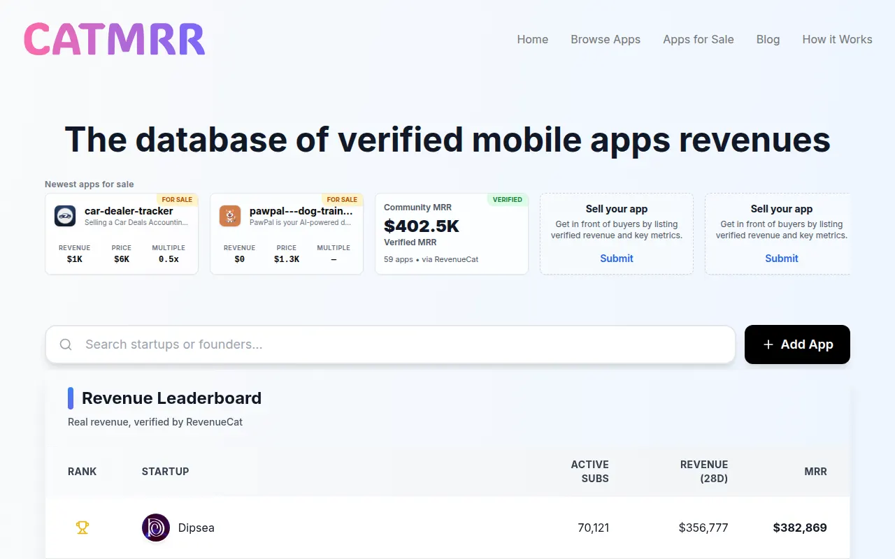Click the $402.5K community MRR figure
Viewport: 895px width, 559px height.
coord(422,226)
